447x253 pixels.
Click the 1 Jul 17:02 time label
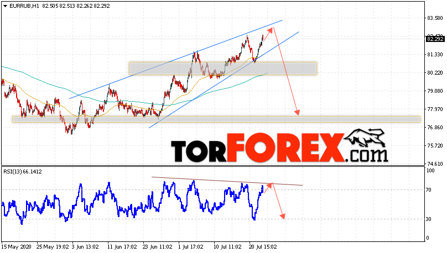[191, 247]
